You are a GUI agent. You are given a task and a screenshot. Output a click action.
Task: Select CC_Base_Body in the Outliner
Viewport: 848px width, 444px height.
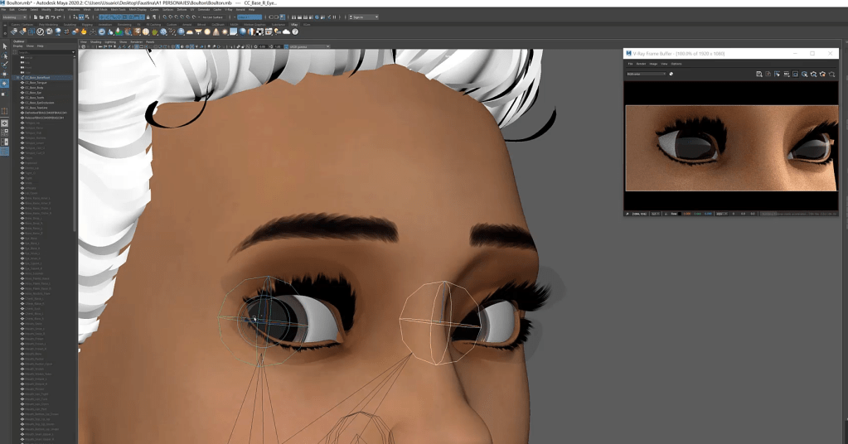click(34, 88)
